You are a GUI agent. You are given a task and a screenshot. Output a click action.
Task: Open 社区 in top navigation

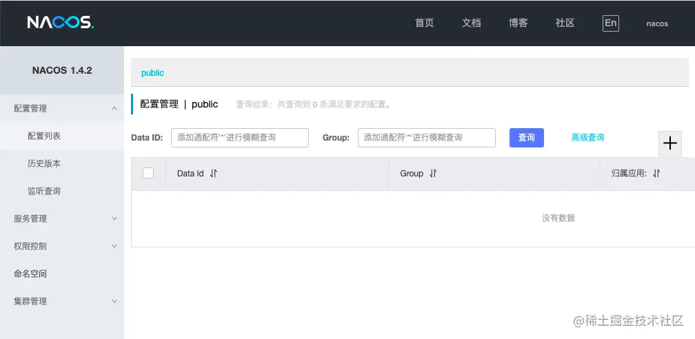pyautogui.click(x=565, y=23)
